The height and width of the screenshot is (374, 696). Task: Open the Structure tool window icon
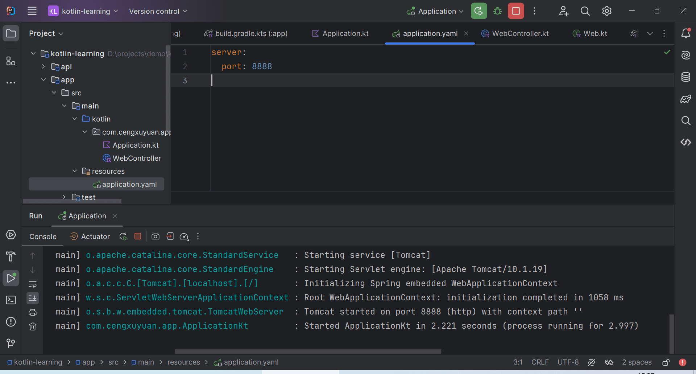click(x=11, y=61)
